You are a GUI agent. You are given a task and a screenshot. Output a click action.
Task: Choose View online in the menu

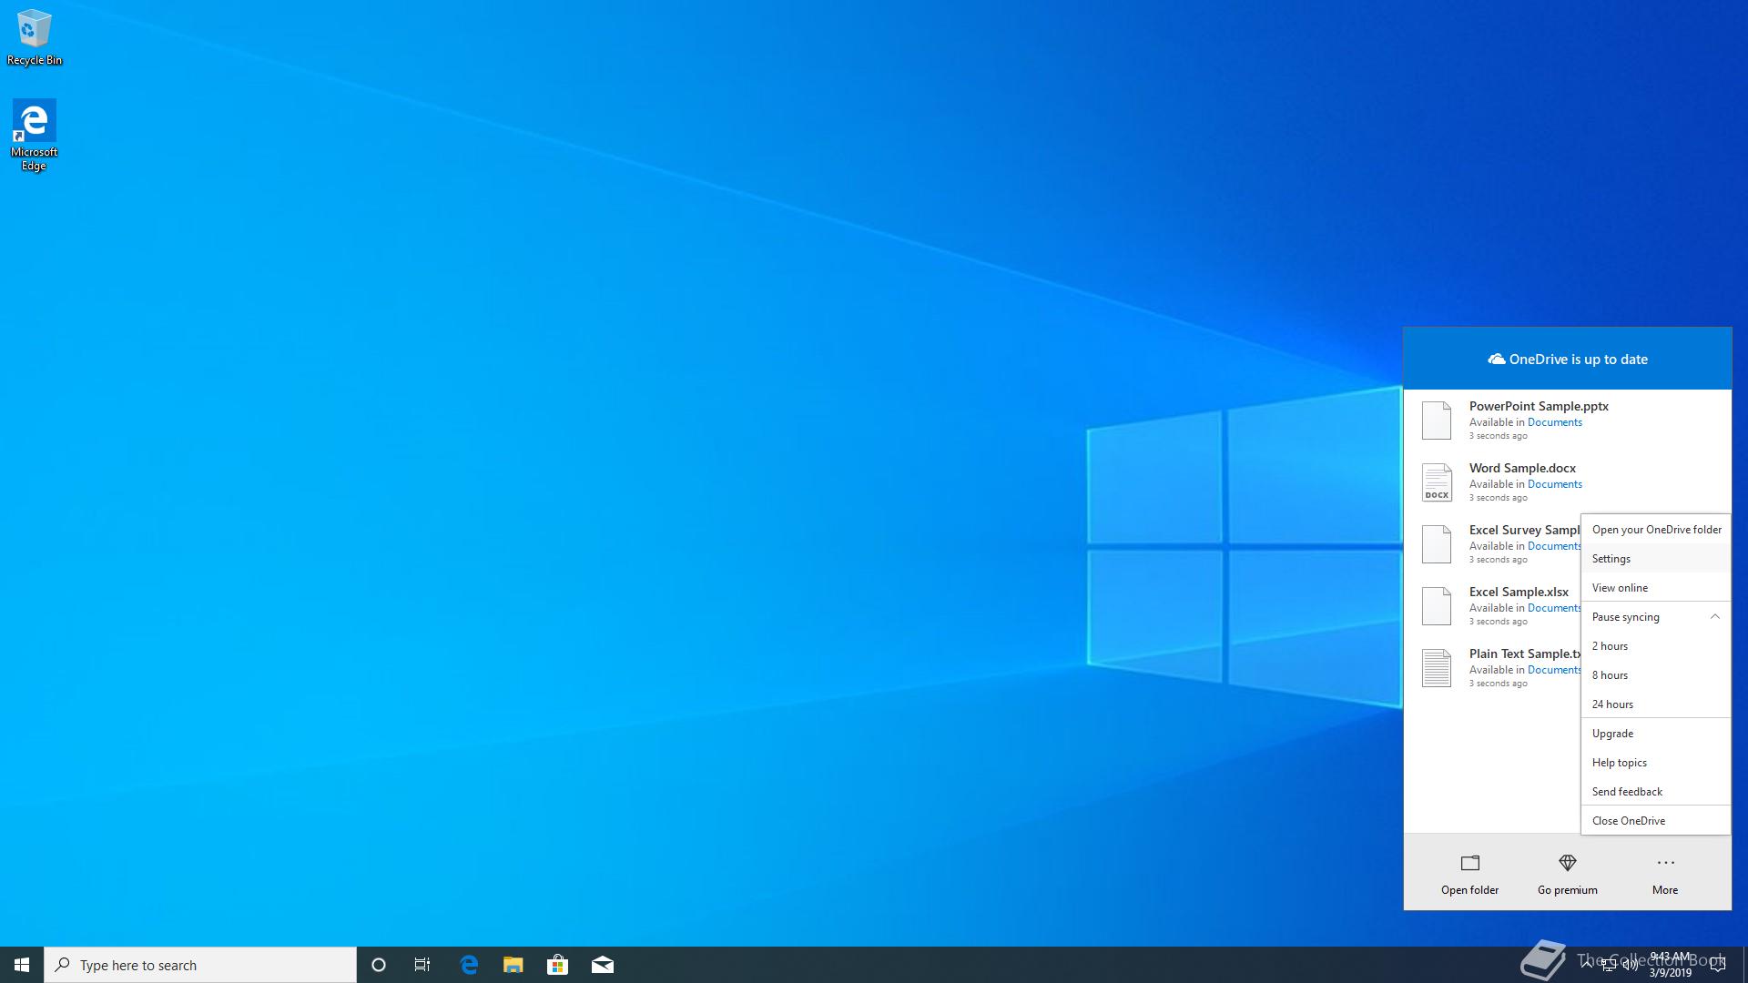coord(1656,588)
